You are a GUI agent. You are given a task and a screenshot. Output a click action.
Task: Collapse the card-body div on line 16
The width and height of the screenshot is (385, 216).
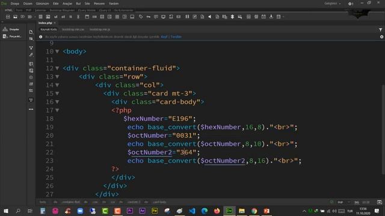point(57,101)
